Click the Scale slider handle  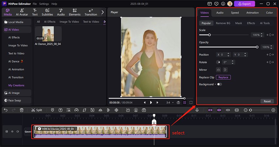pos(209,35)
